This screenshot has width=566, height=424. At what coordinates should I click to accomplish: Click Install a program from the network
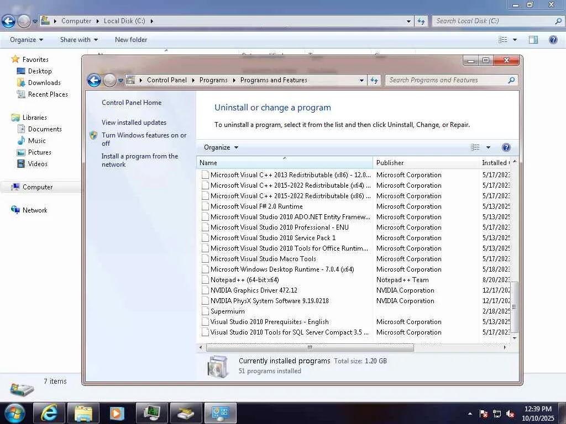coord(140,160)
